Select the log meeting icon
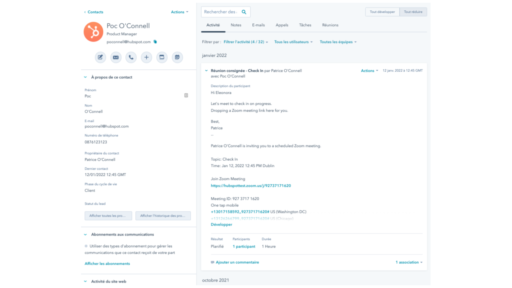Image resolution: width=512 pixels, height=288 pixels. point(162,57)
